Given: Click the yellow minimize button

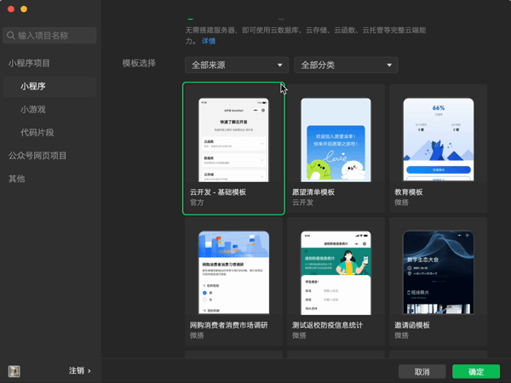Looking at the screenshot, I should click(24, 9).
